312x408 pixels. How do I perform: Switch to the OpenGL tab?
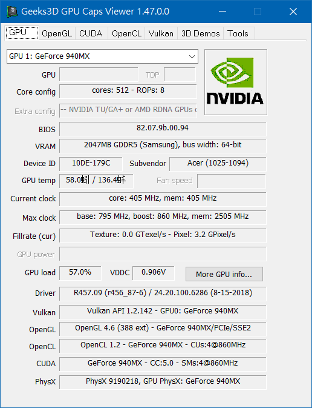coord(57,33)
